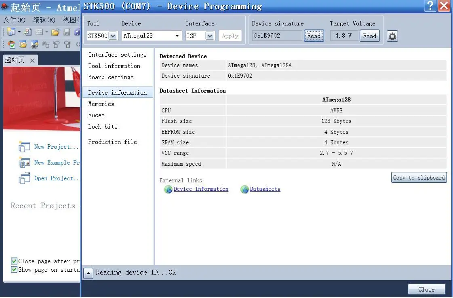Expand the status log with the up-arrow button
Screen dimensions: 453x298
tap(88, 273)
